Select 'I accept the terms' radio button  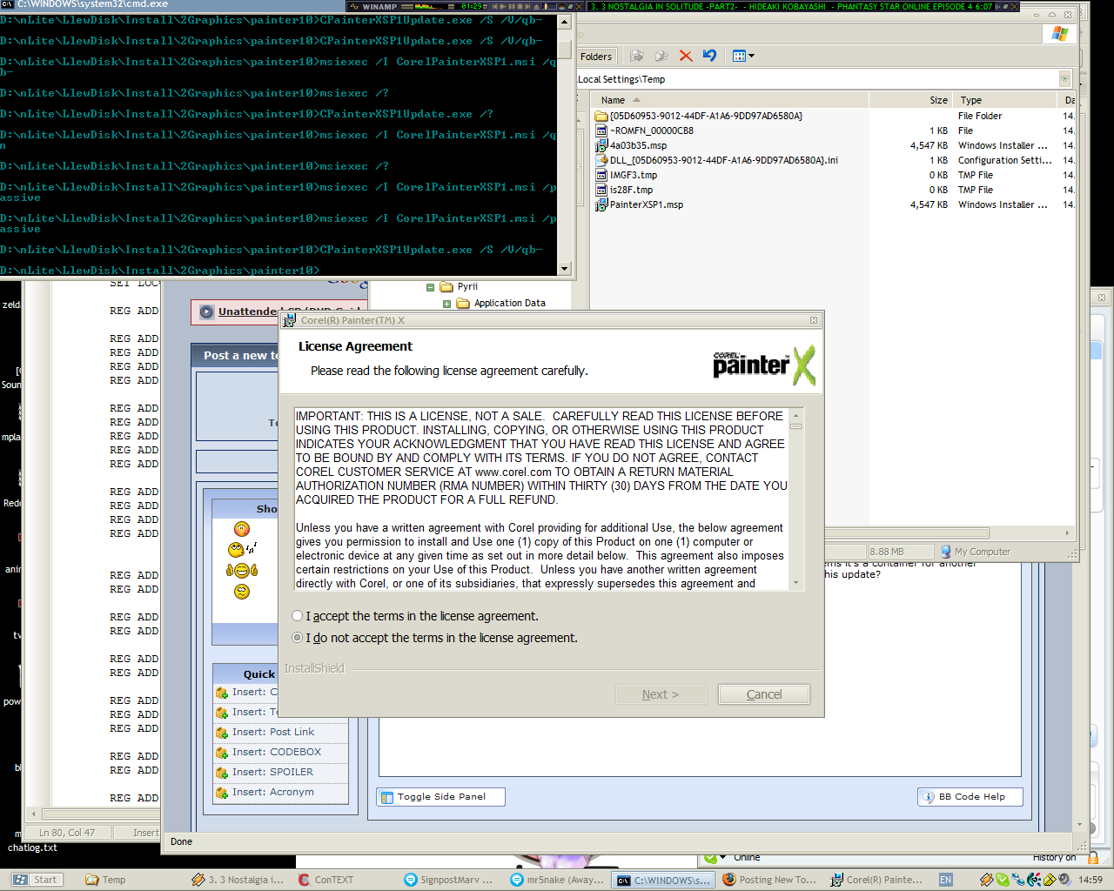tap(298, 616)
